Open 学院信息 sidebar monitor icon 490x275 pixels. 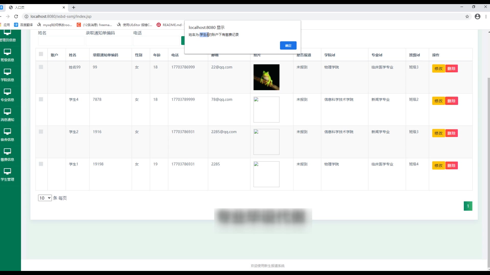pyautogui.click(x=7, y=72)
